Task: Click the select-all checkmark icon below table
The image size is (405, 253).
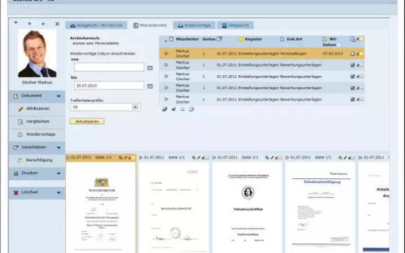Action: (x=174, y=109)
